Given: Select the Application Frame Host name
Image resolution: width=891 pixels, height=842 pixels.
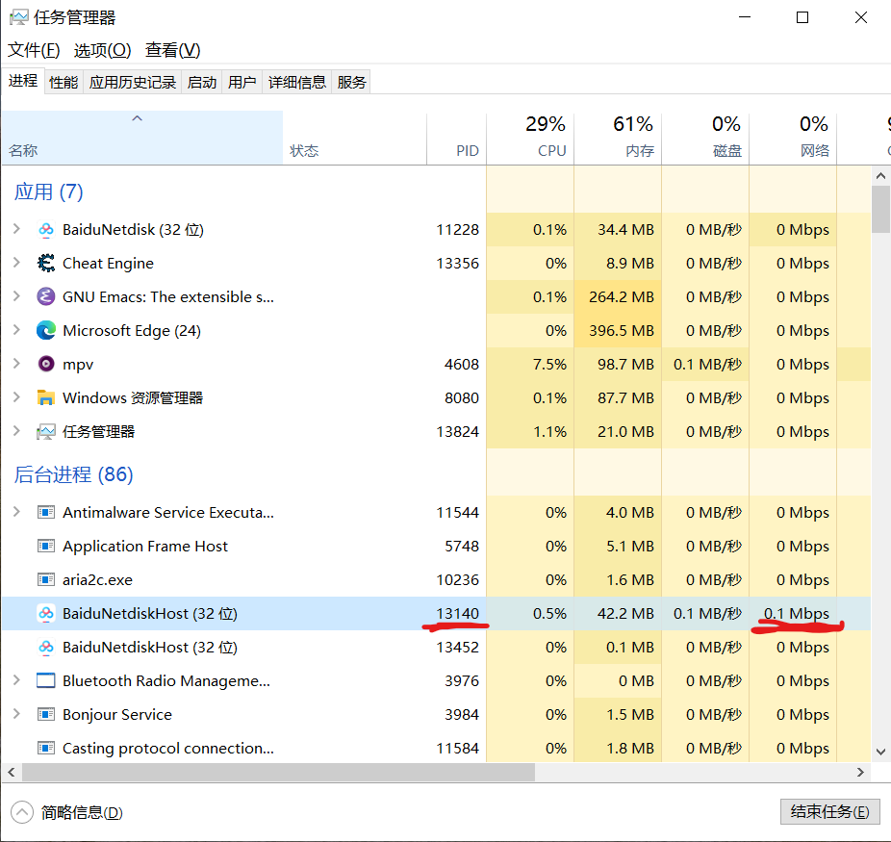Looking at the screenshot, I should [145, 547].
